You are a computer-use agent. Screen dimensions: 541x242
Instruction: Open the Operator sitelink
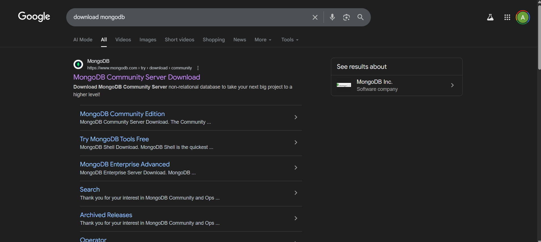(x=93, y=239)
